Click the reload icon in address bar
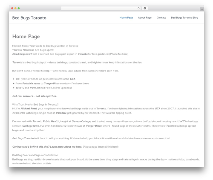213x180 pixels. pos(138,9)
